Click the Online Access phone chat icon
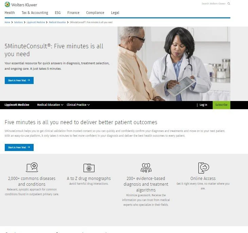 pos(203,168)
